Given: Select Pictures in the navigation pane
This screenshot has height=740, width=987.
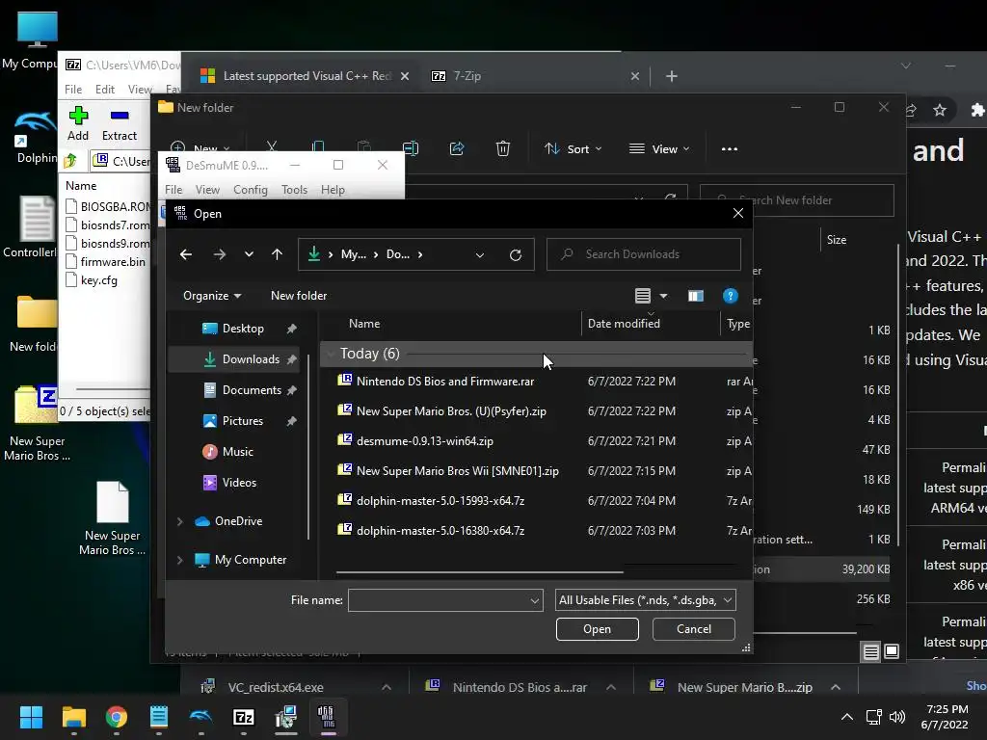Looking at the screenshot, I should pos(242,421).
